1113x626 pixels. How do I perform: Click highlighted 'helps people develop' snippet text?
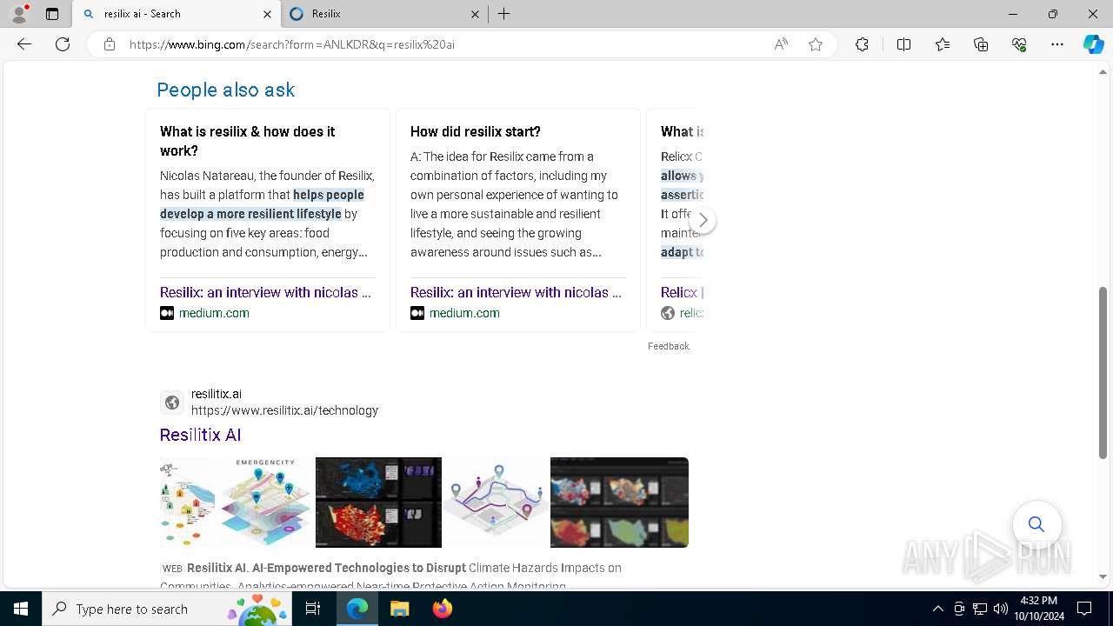[x=262, y=204]
